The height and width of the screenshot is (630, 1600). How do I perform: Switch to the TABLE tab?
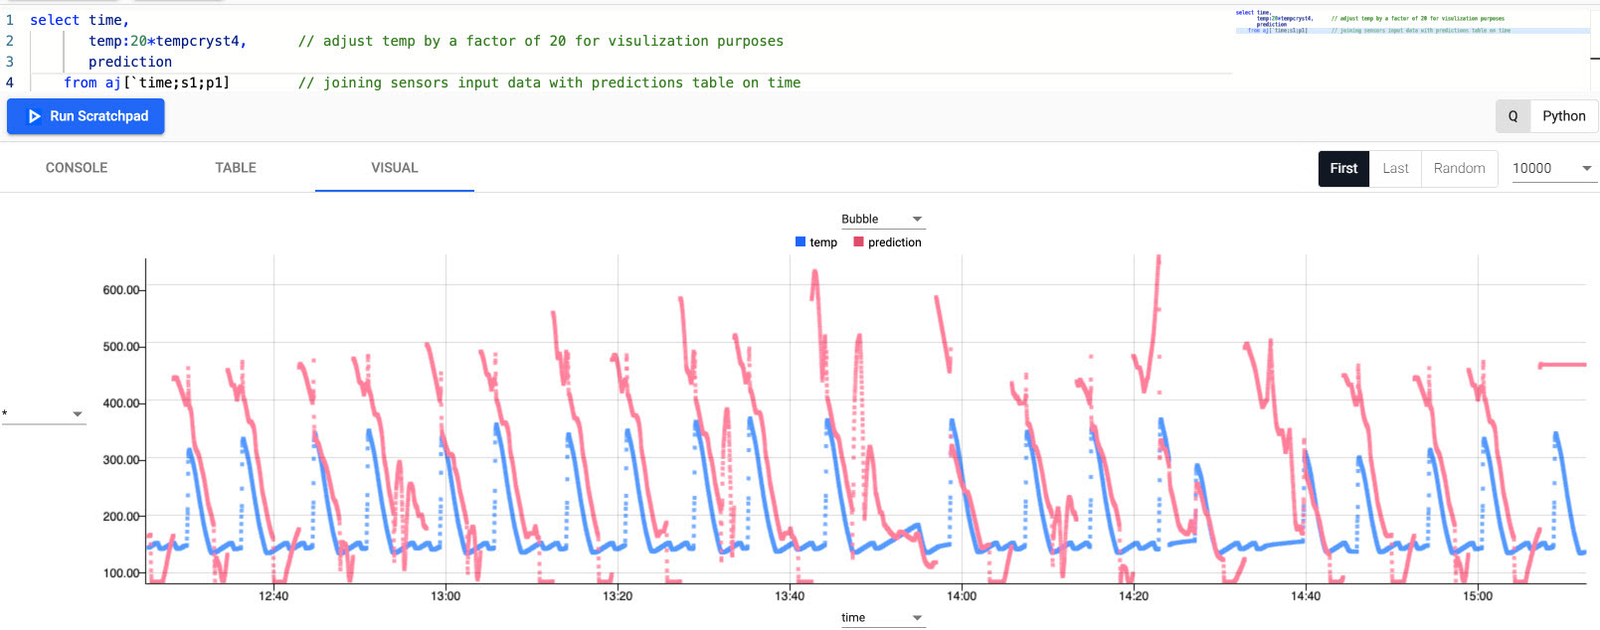[236, 168]
